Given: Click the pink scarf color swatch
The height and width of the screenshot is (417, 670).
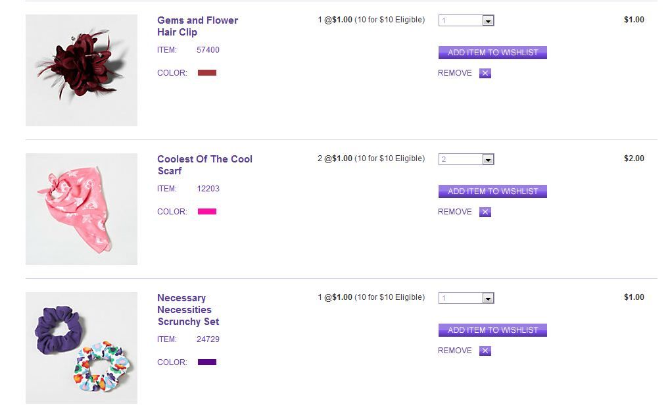Looking at the screenshot, I should (x=207, y=211).
